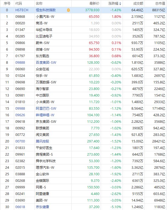Select 平安好医生 row name
Image resolution: width=167 pixels, height=210 pixels.
pyautogui.click(x=44, y=148)
